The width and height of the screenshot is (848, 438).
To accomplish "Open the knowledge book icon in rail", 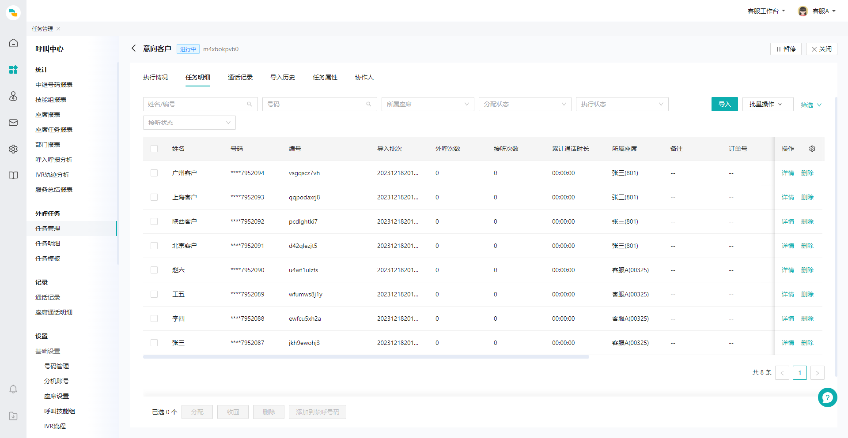I will (x=13, y=176).
